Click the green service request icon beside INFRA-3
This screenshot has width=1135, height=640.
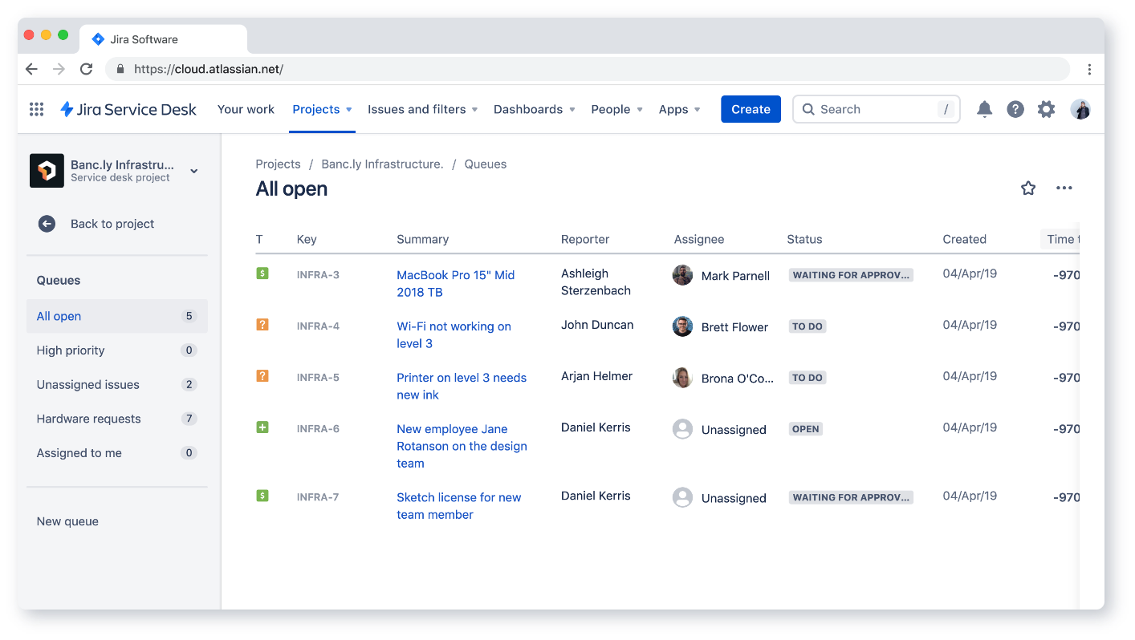click(x=262, y=274)
